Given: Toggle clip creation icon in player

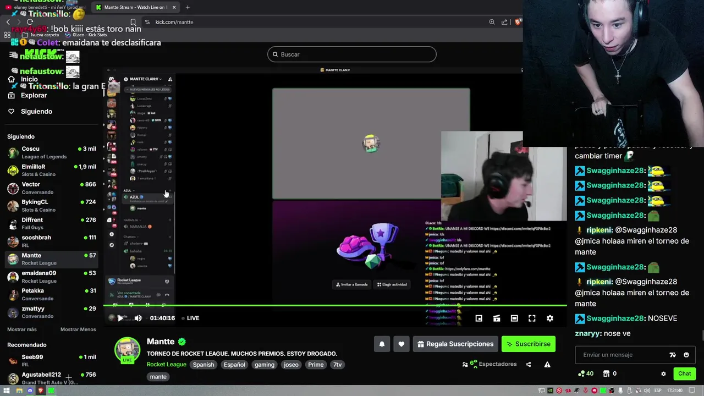Looking at the screenshot, I should [497, 318].
